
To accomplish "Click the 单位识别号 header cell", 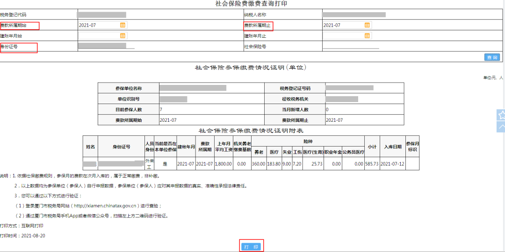I will tap(129, 99).
